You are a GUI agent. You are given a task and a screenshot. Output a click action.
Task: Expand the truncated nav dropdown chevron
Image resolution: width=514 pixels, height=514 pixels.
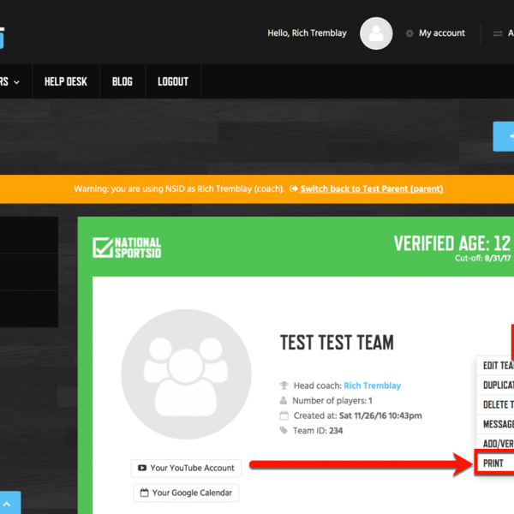(x=16, y=82)
